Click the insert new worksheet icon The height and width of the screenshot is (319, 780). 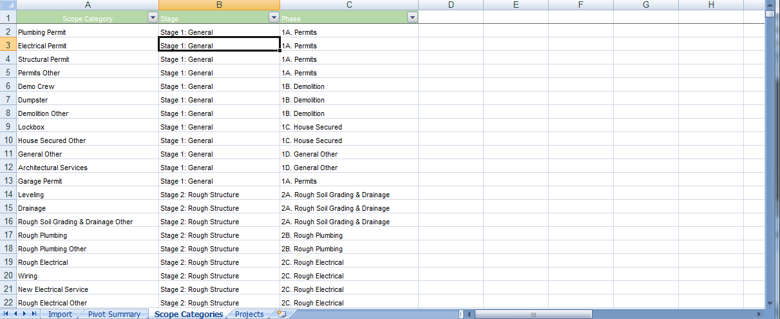pos(281,314)
